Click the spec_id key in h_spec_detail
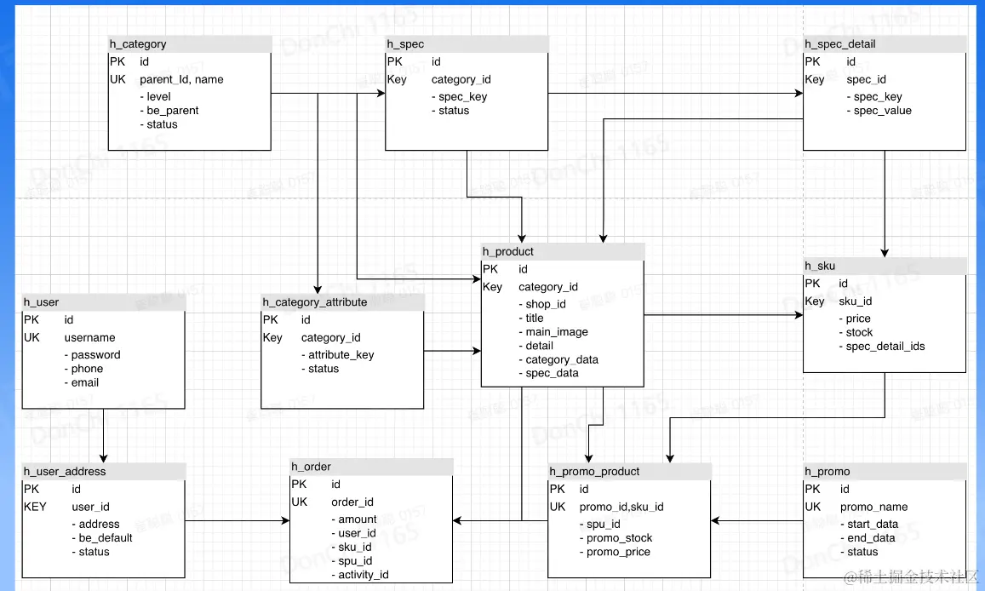The width and height of the screenshot is (985, 591). (867, 80)
